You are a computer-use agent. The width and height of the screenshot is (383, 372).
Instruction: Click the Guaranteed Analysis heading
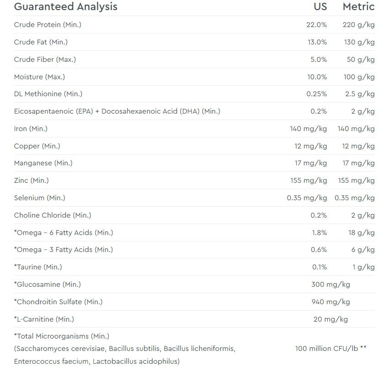[x=65, y=7]
